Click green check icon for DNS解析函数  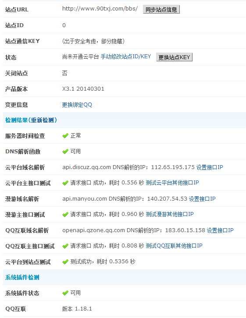(x=65, y=152)
